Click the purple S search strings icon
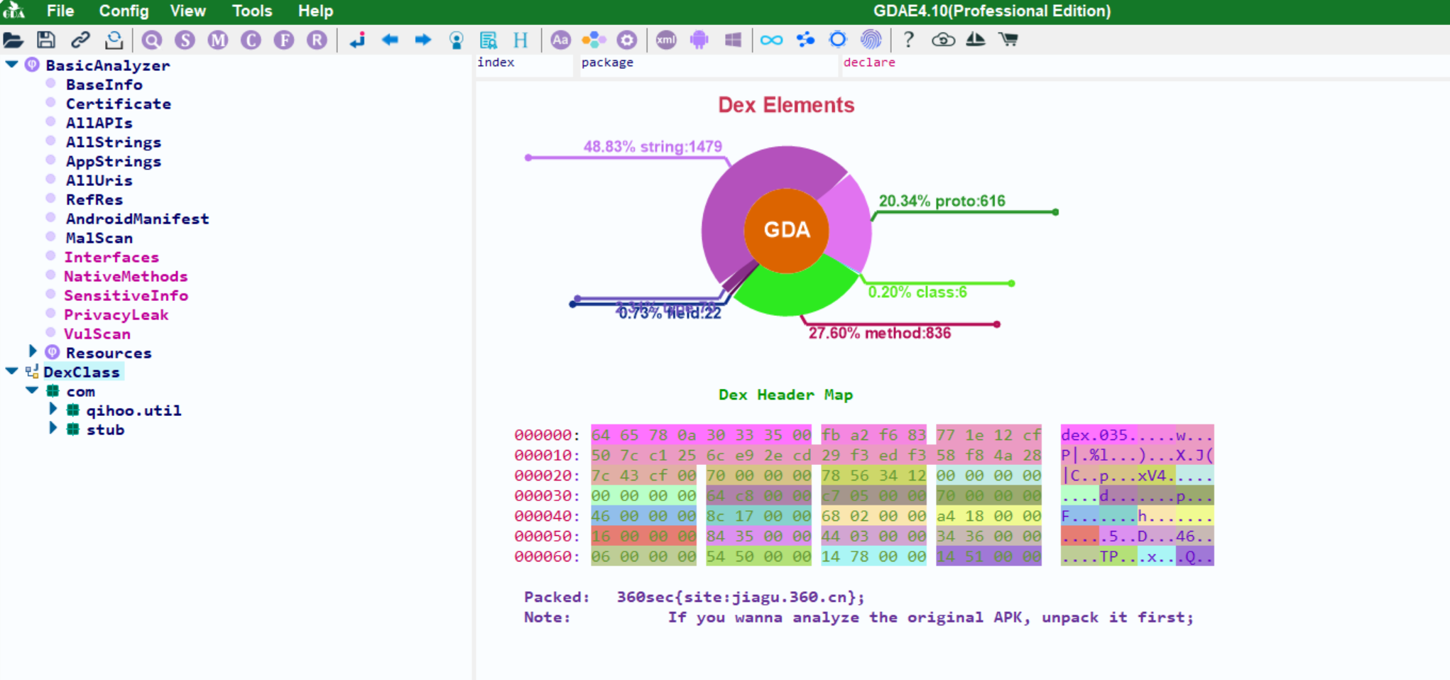Screen dimensions: 1450x680 (185, 40)
